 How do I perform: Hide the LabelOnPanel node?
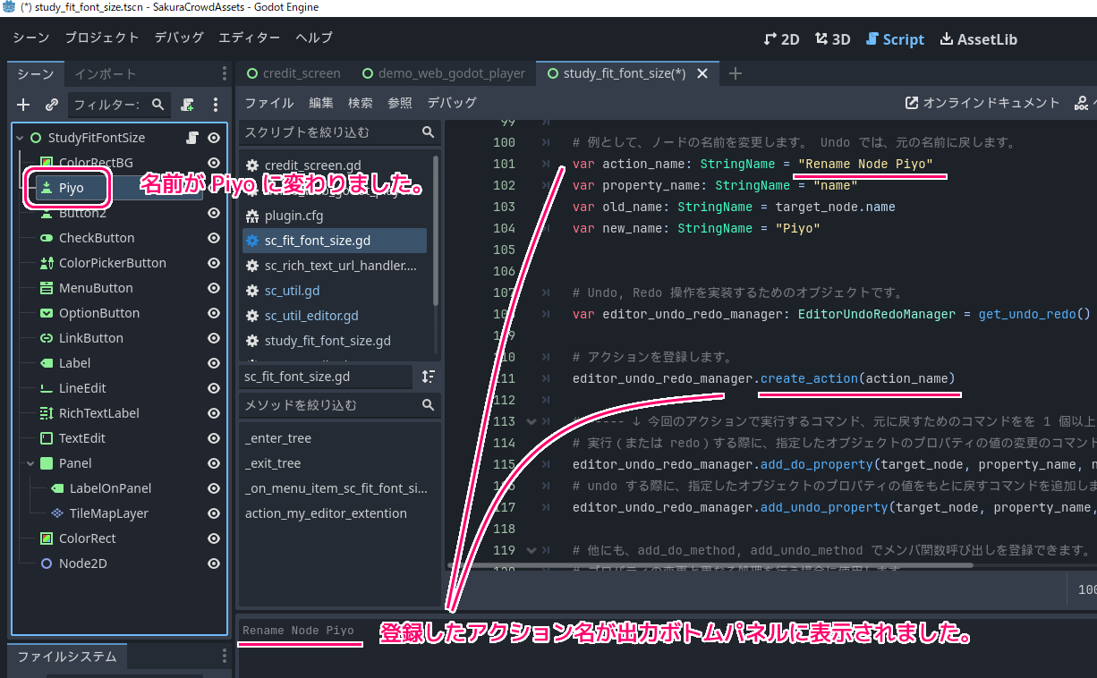pyautogui.click(x=214, y=488)
